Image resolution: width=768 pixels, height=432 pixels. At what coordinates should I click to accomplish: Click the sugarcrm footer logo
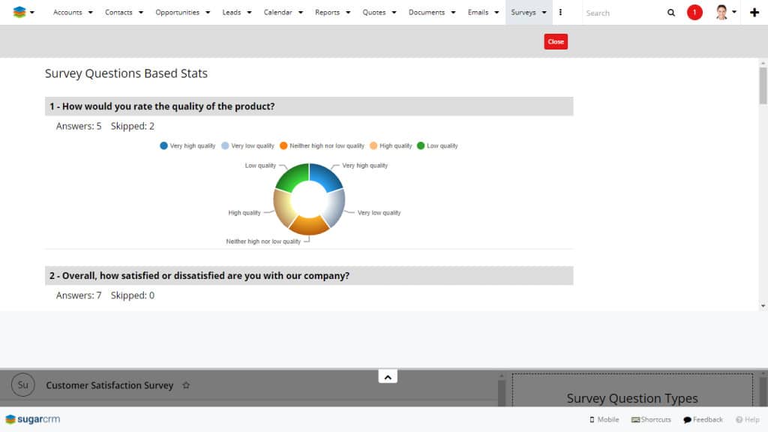[33, 419]
